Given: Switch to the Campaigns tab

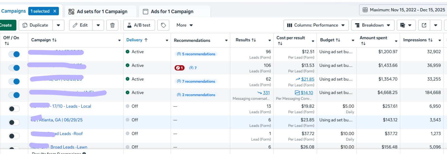Looking at the screenshot, I should (x=13, y=11).
